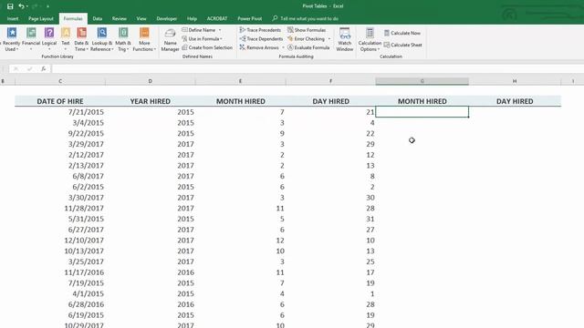The width and height of the screenshot is (584, 328).
Task: Click Create from Selection
Action: pyautogui.click(x=207, y=47)
